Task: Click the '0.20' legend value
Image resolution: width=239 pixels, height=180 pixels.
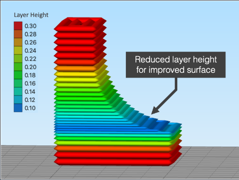Action: pos(31,67)
